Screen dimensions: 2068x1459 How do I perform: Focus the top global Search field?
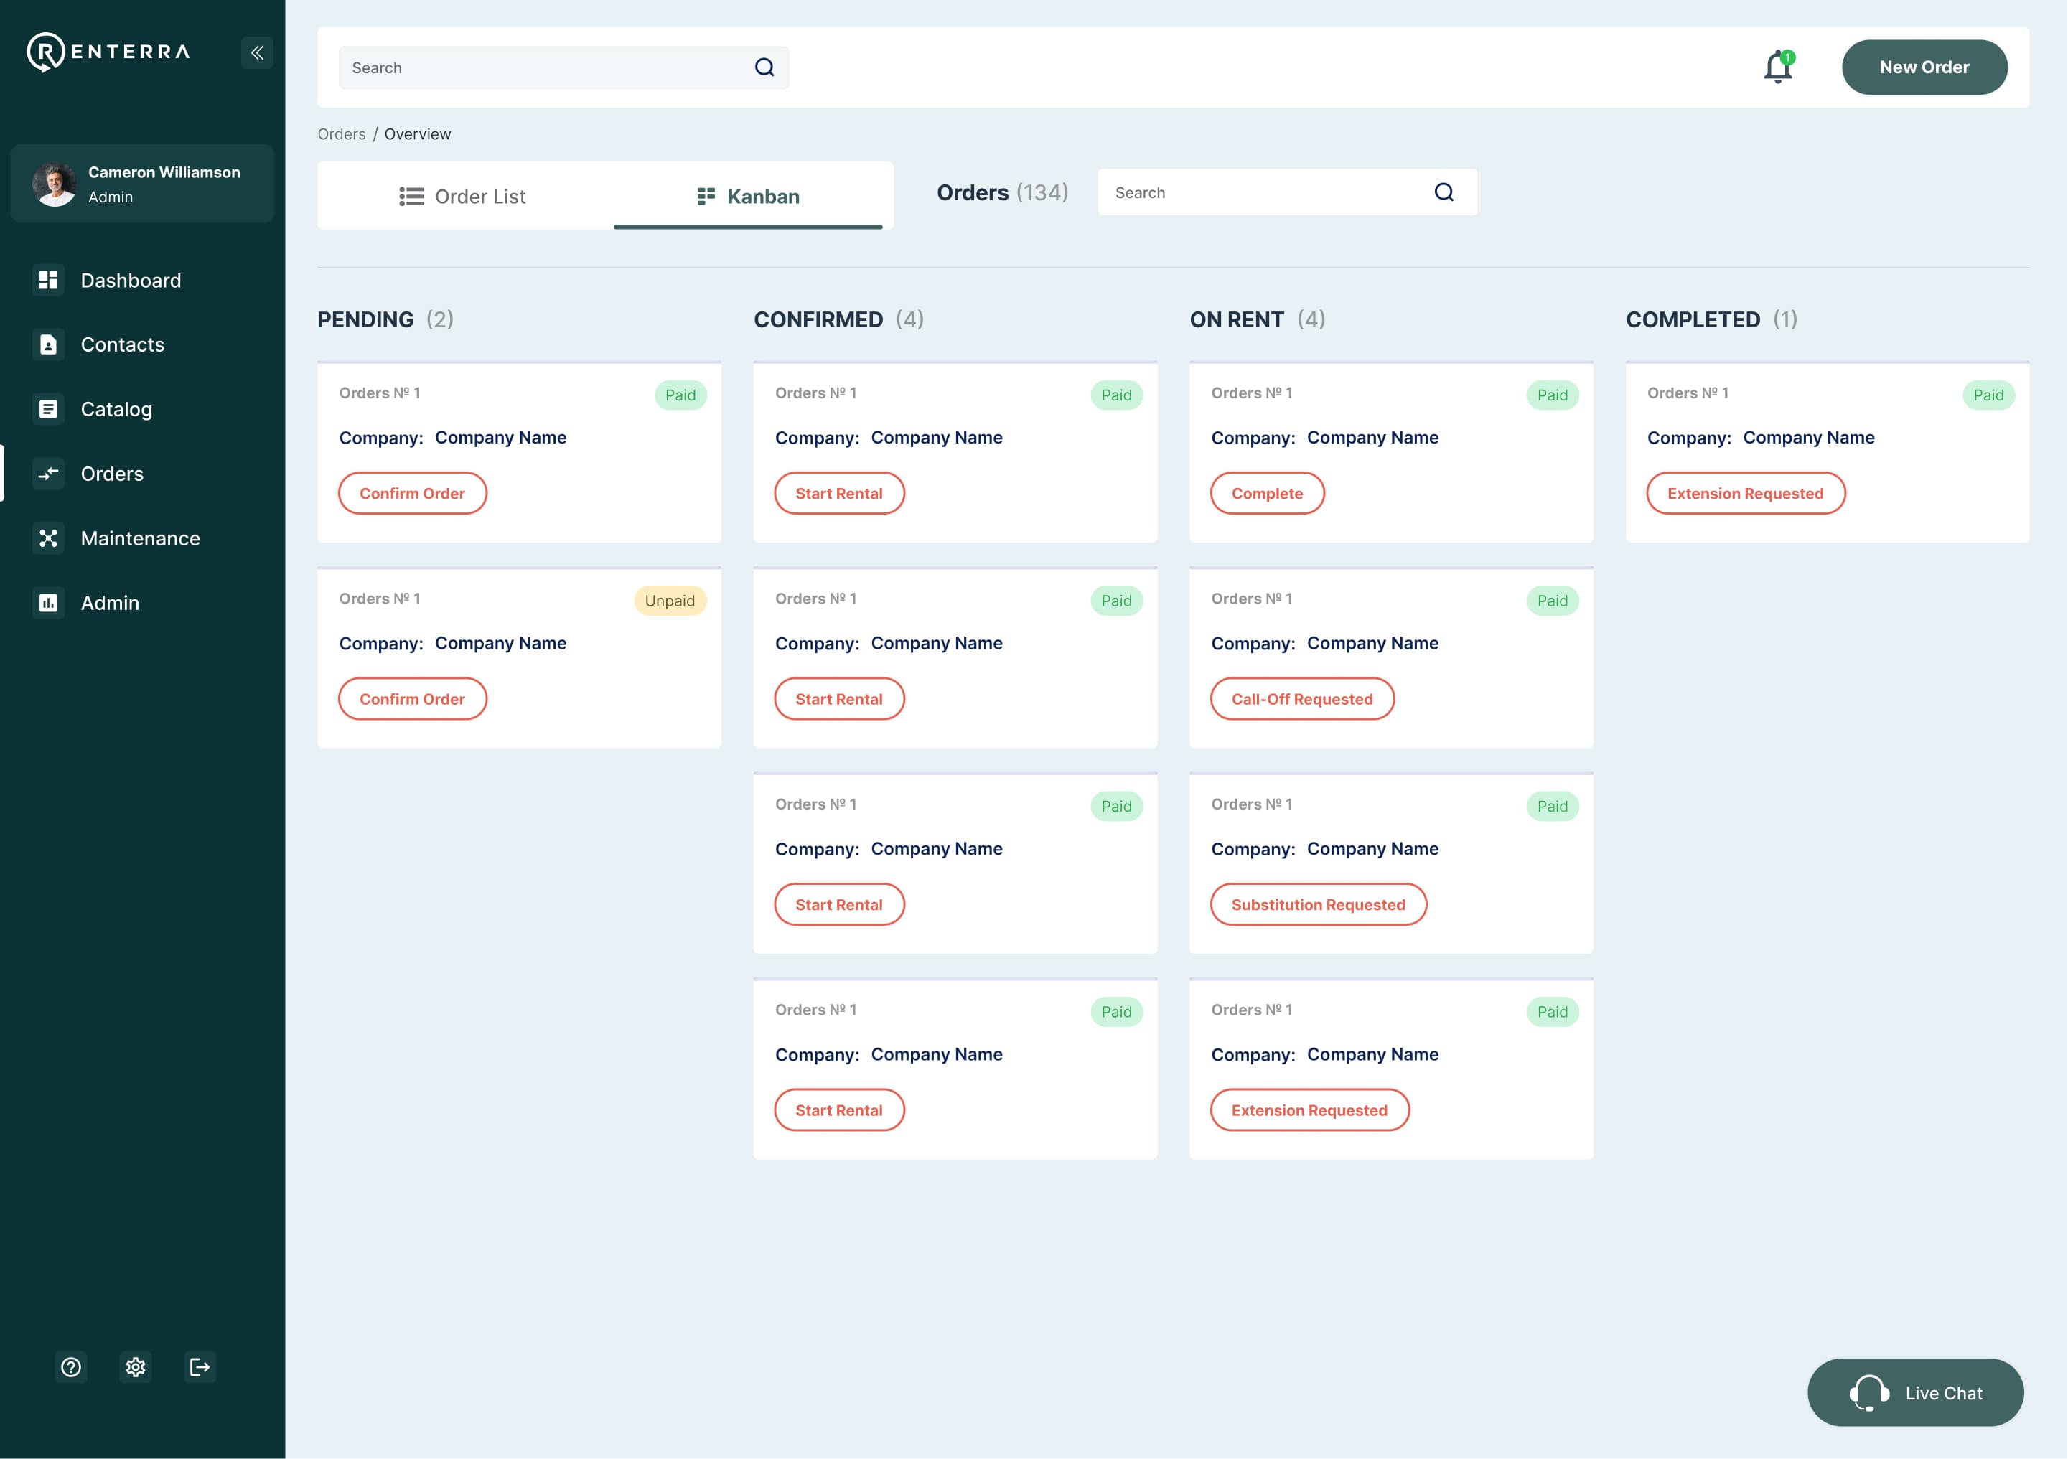coord(563,67)
